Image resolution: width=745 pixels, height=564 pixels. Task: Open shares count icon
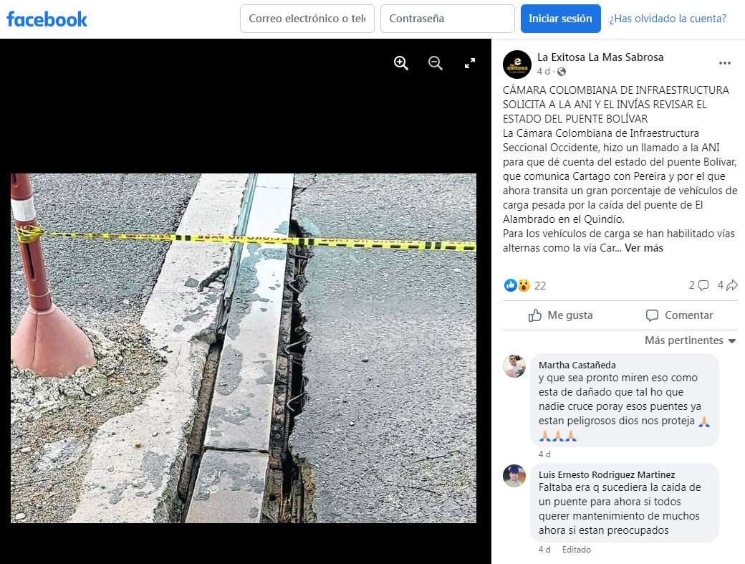[727, 285]
